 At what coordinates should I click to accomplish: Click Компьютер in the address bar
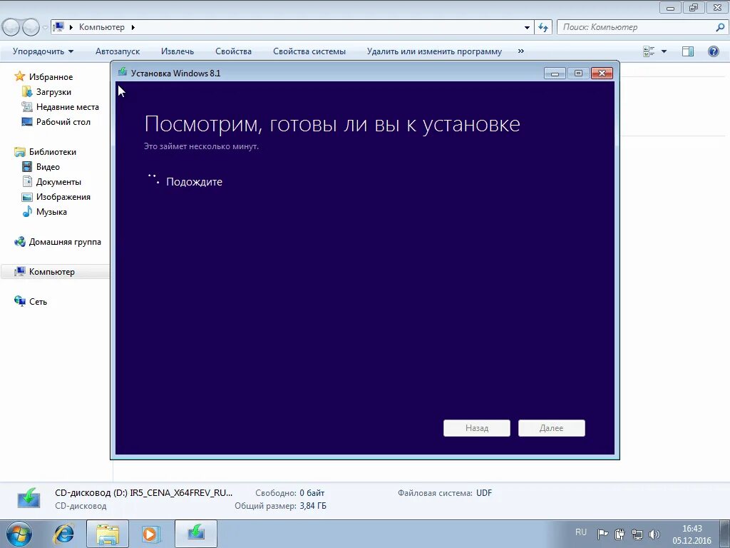coord(102,27)
